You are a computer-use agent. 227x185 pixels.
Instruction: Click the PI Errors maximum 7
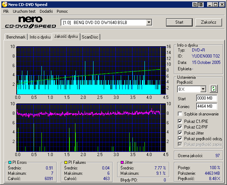[x=52, y=173]
